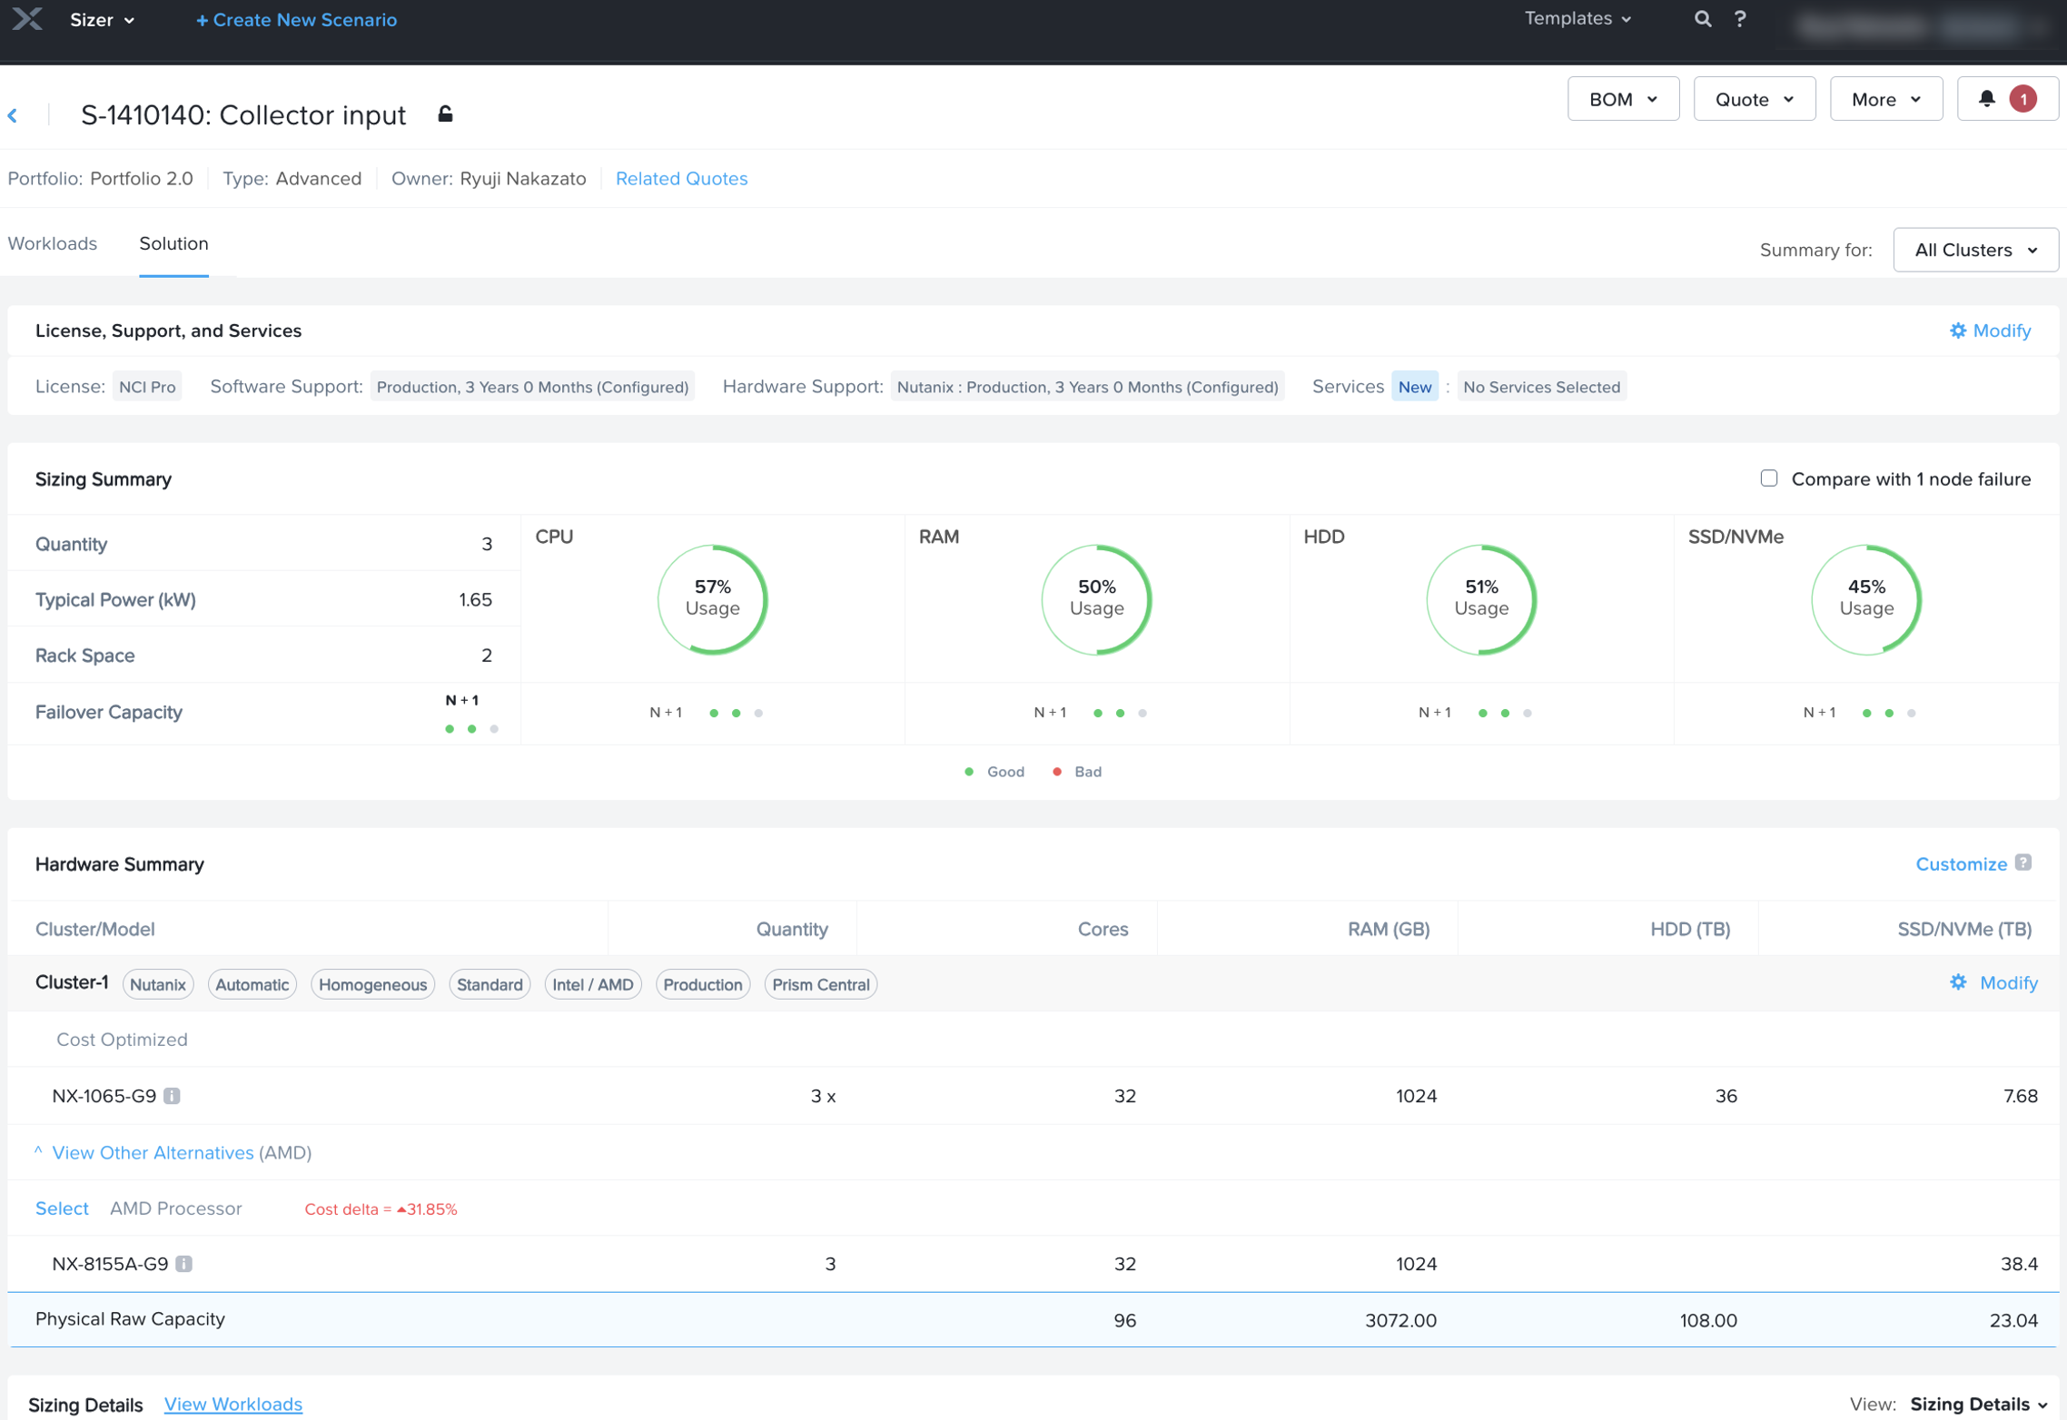The width and height of the screenshot is (2067, 1420).
Task: Open the NX-8155A-G9 info icon
Action: tap(184, 1264)
